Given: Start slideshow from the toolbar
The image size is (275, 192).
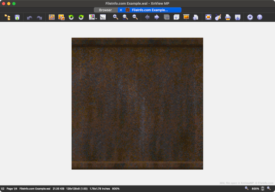Looking at the screenshot, I should pyautogui.click(x=186, y=17).
